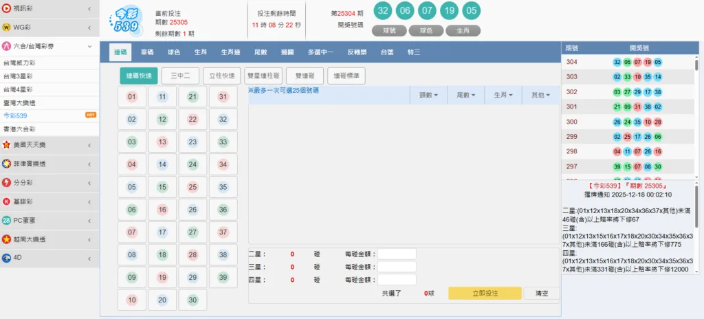Click the 美國天天樂 star icon
The image size is (704, 319).
click(x=7, y=145)
